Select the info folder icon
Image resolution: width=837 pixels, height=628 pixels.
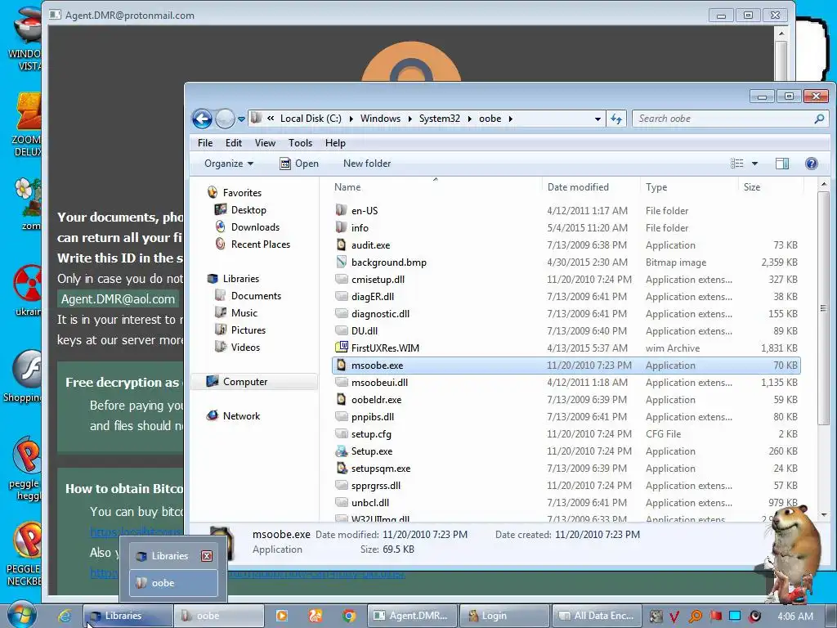point(342,227)
